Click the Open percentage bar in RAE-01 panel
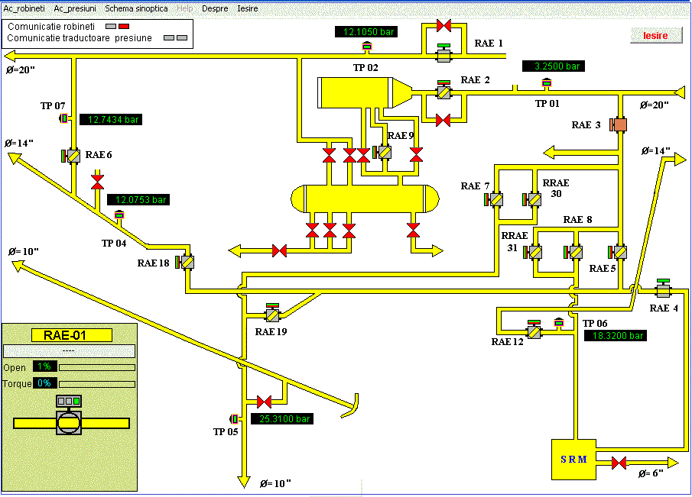The image size is (692, 497). point(96,366)
